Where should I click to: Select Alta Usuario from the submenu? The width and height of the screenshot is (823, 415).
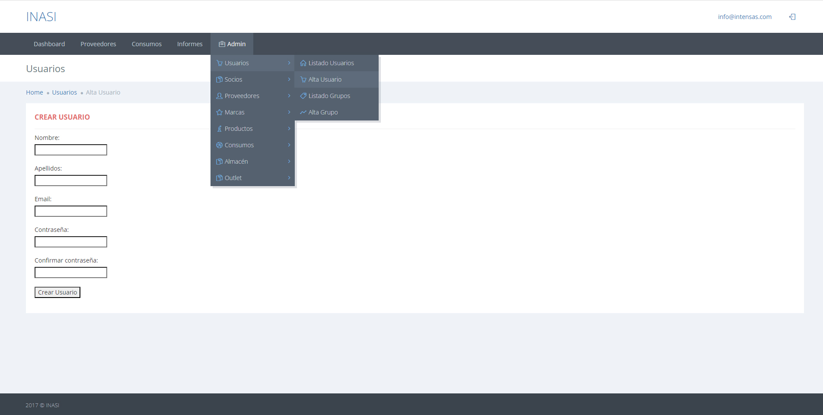tap(325, 79)
